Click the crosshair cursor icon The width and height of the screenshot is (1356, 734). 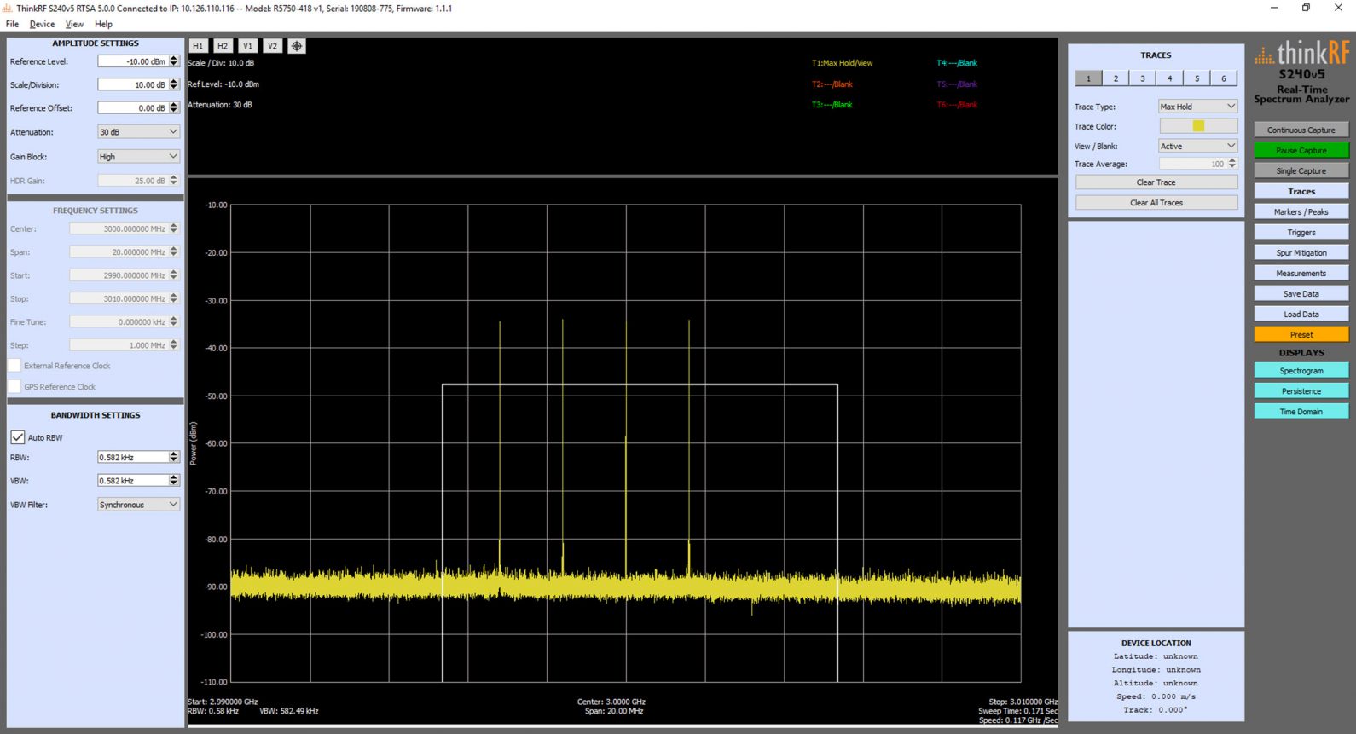tap(297, 46)
